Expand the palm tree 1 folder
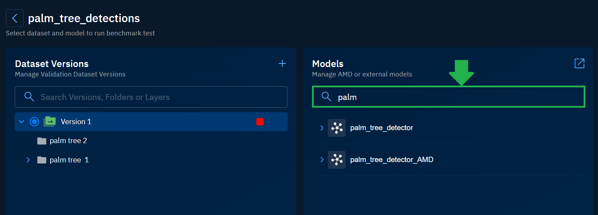Viewport: 598px width, 215px height. tap(28, 160)
